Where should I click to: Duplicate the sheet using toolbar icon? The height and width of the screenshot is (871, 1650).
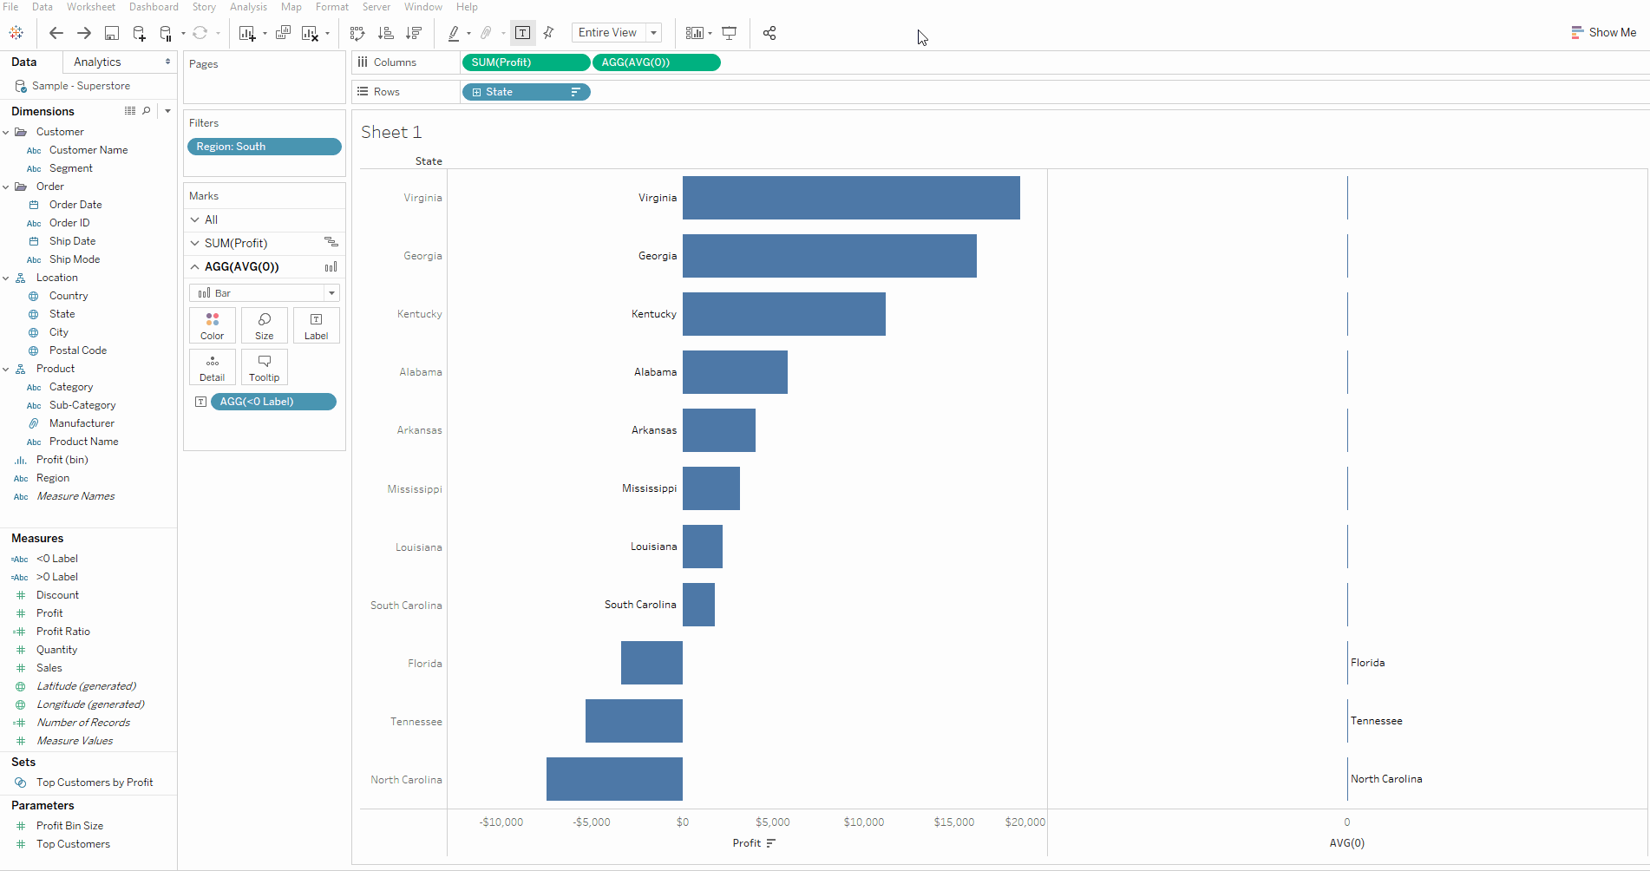[x=283, y=33]
